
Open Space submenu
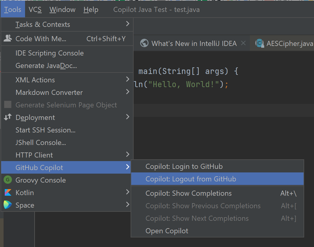click(x=66, y=205)
